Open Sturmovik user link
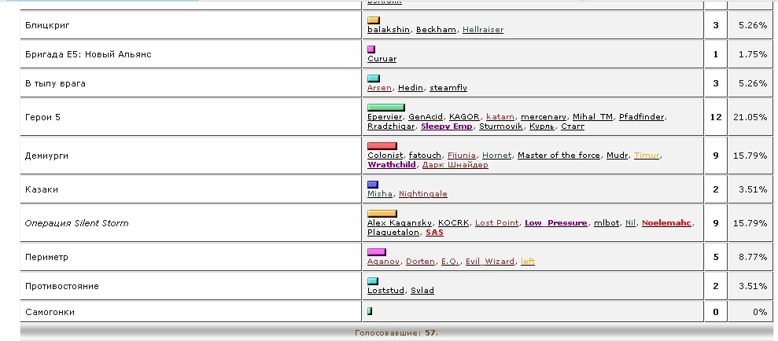 tap(500, 126)
